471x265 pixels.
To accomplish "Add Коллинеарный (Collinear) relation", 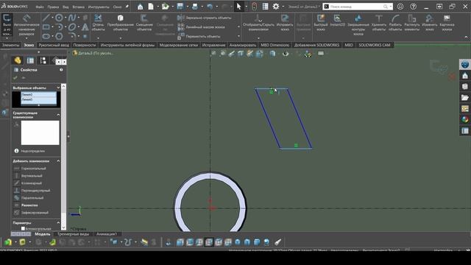I will tap(28, 183).
